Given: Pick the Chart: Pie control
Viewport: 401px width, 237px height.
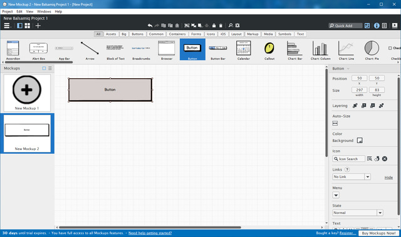Looking at the screenshot, I should (372, 50).
